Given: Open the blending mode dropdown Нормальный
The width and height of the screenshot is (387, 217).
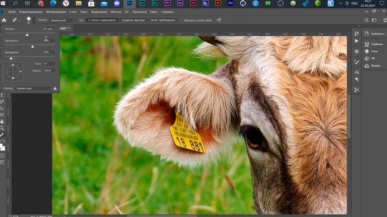Looking at the screenshot, I should [x=62, y=20].
